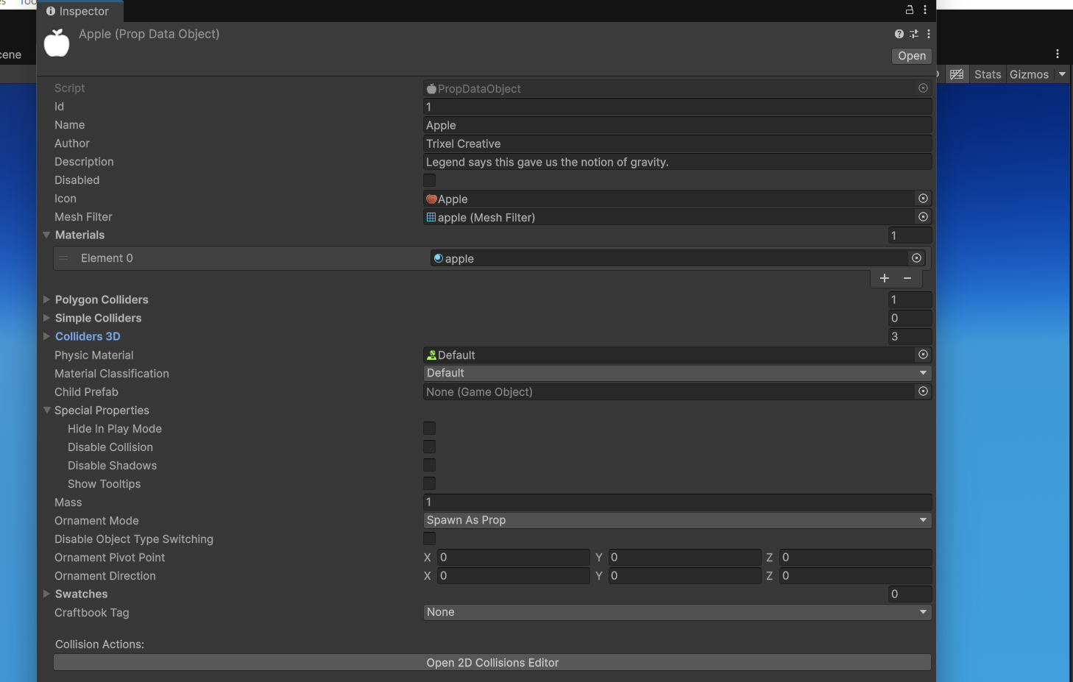Click the presets slider icon in header
This screenshot has width=1073, height=682.
[x=914, y=34]
